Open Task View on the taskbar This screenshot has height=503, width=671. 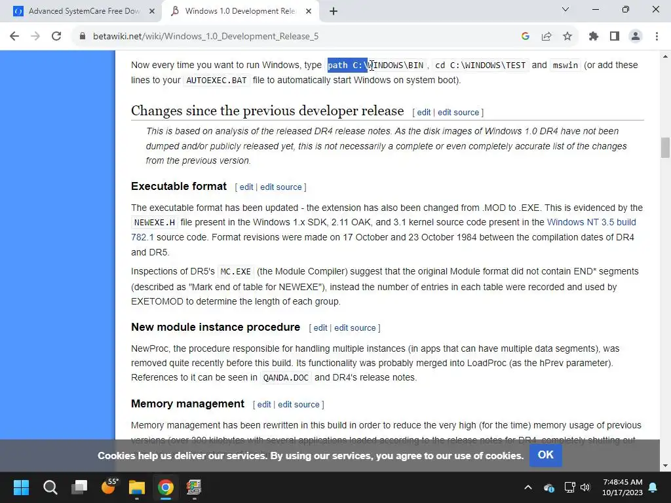pos(79,487)
